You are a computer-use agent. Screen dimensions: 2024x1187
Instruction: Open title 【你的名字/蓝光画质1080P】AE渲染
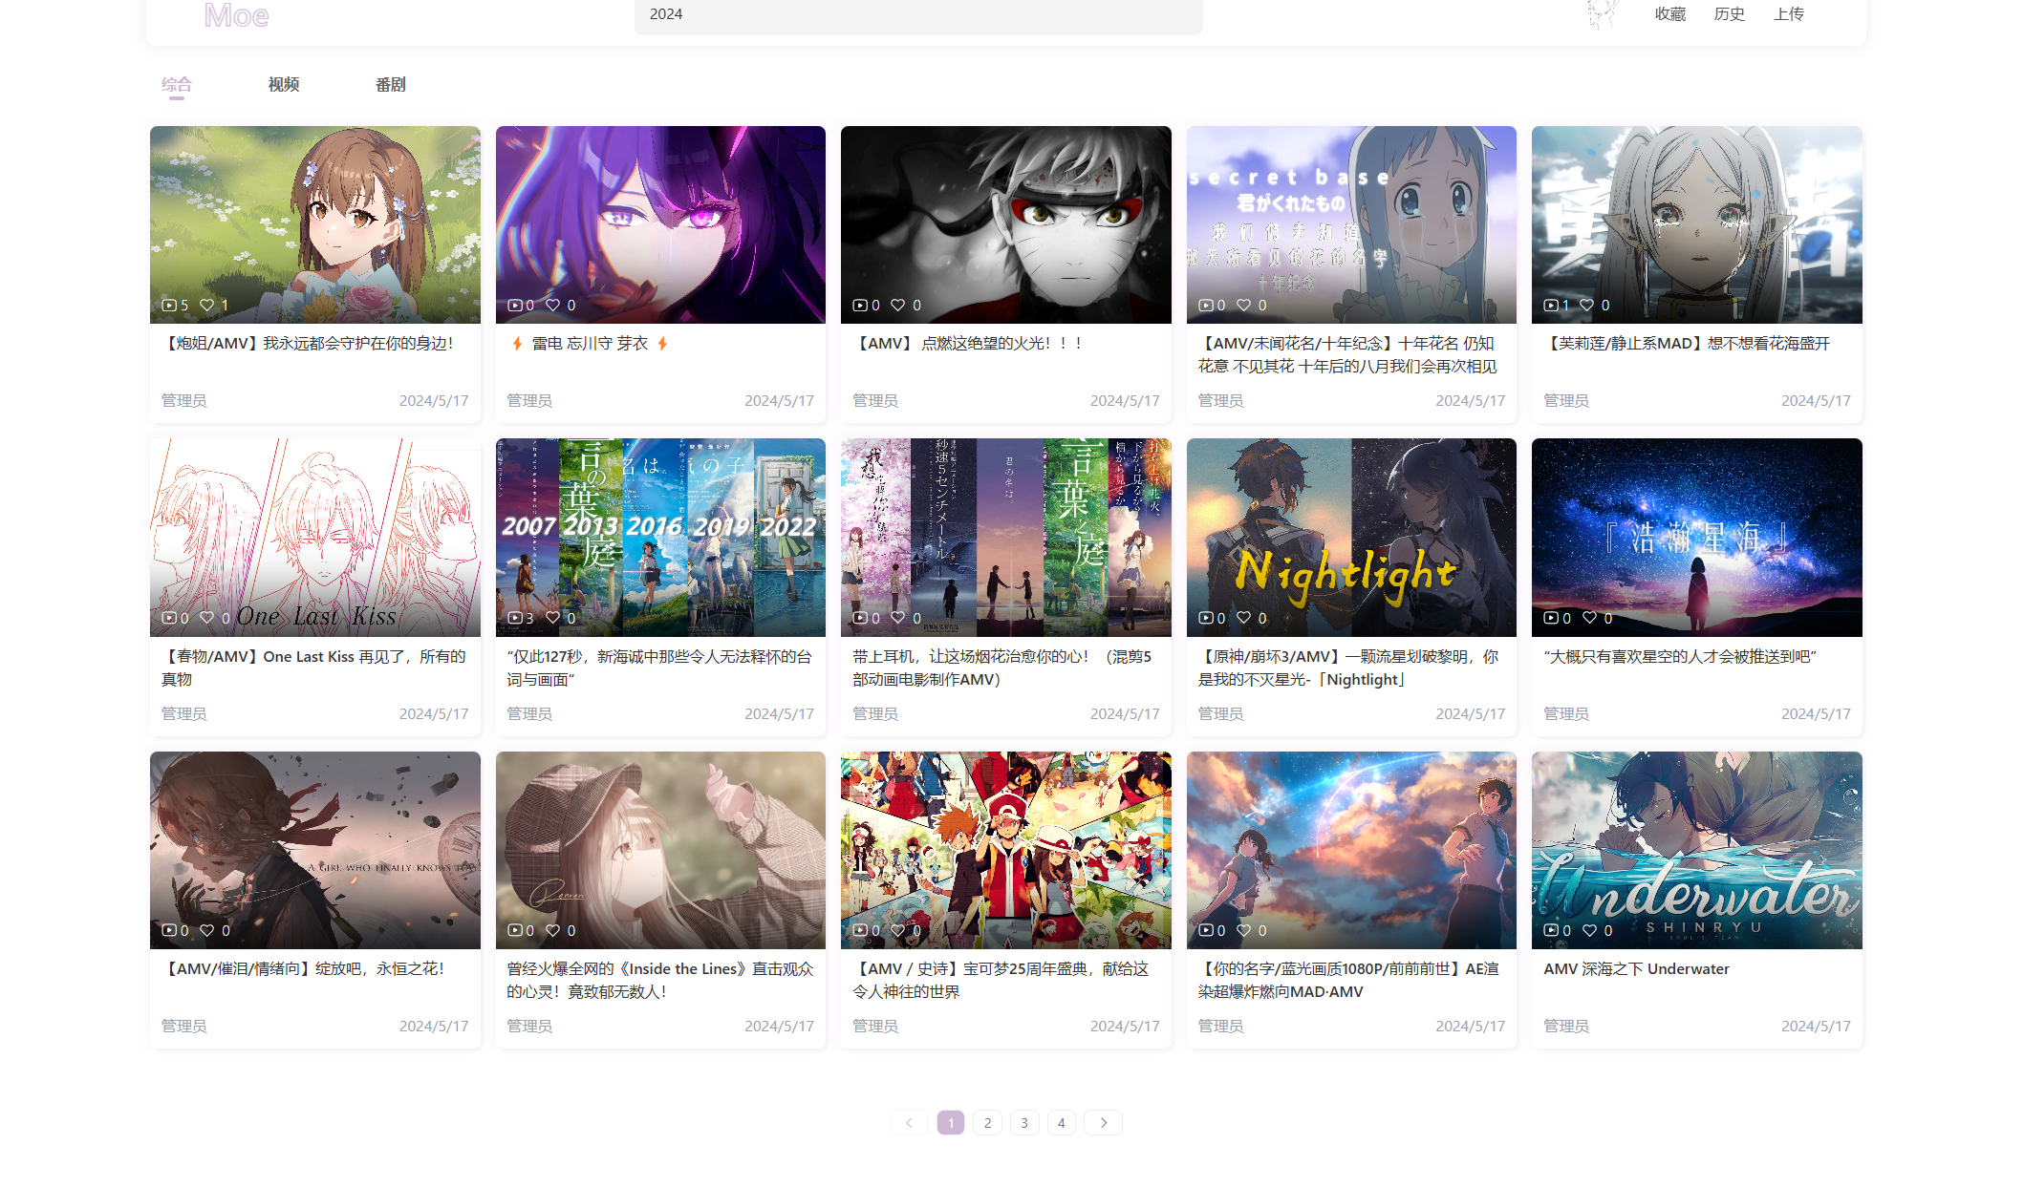[1348, 980]
